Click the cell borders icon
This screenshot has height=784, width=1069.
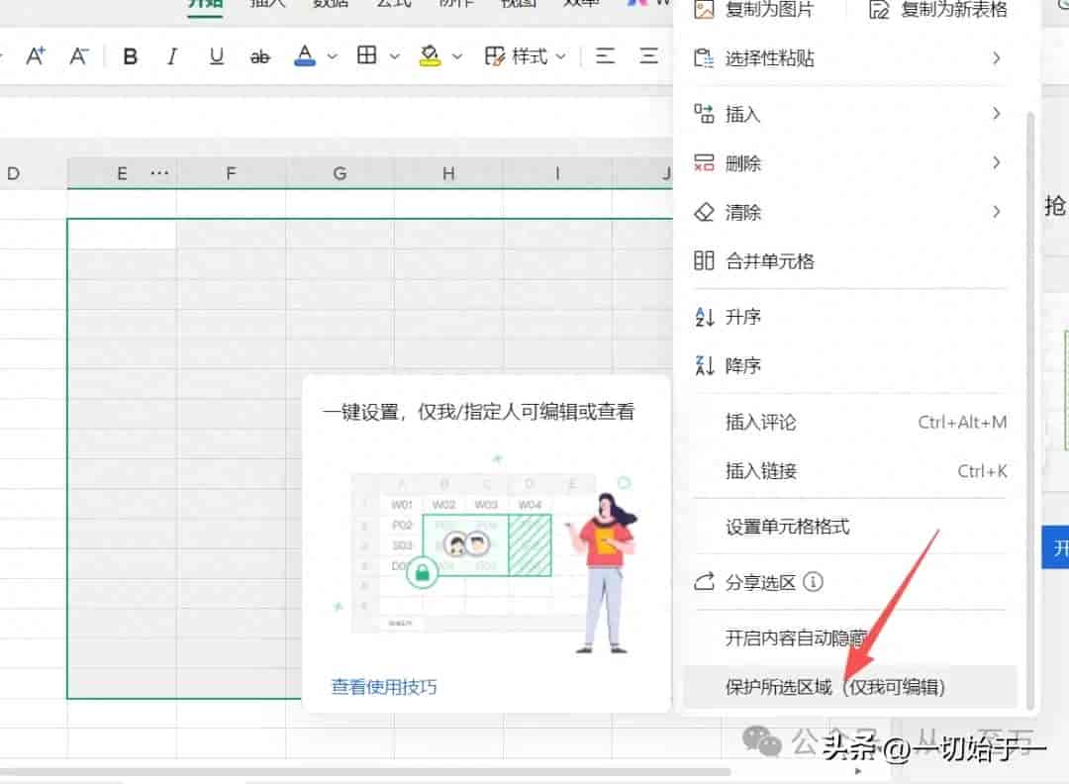pyautogui.click(x=367, y=55)
